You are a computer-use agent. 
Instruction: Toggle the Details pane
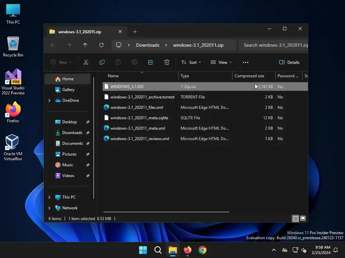(x=289, y=62)
